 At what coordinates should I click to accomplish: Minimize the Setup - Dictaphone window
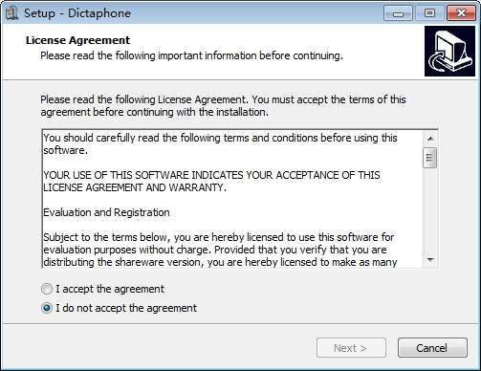(398, 13)
